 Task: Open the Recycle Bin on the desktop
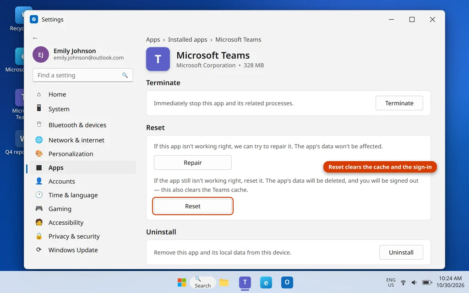tap(17, 19)
